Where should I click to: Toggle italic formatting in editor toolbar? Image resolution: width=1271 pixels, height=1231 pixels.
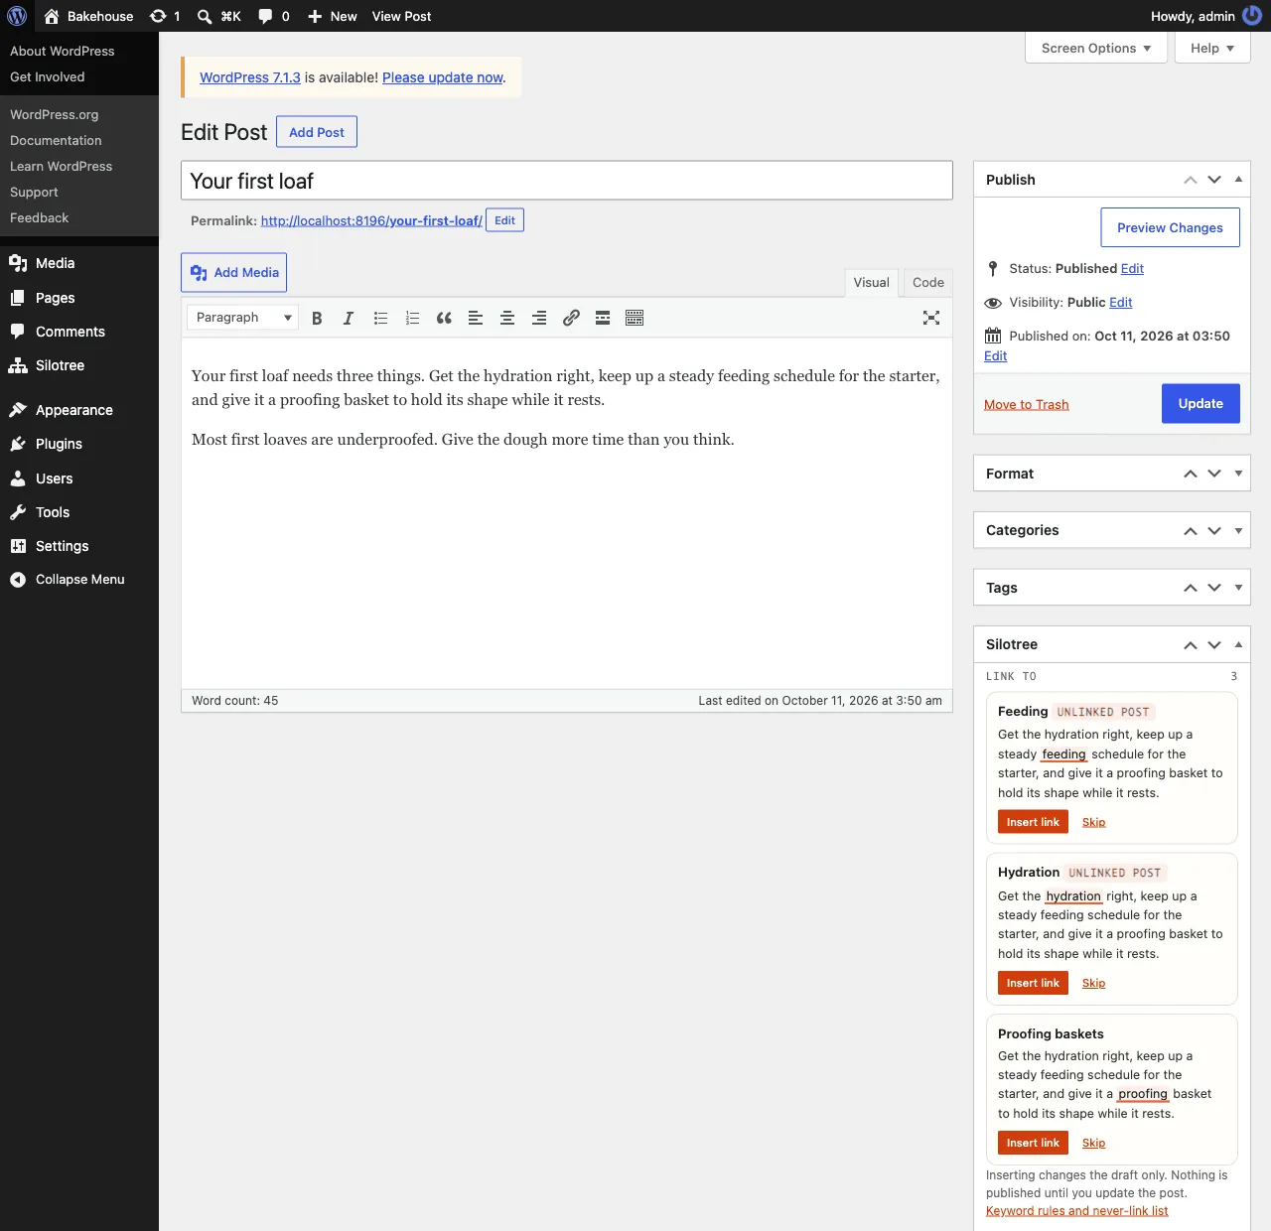pos(349,318)
